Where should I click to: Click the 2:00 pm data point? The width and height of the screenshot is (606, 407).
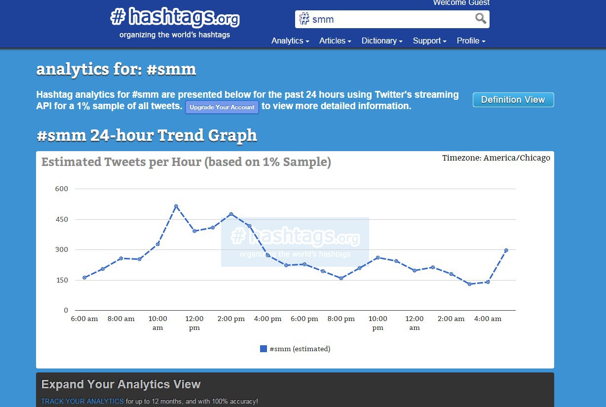[231, 214]
